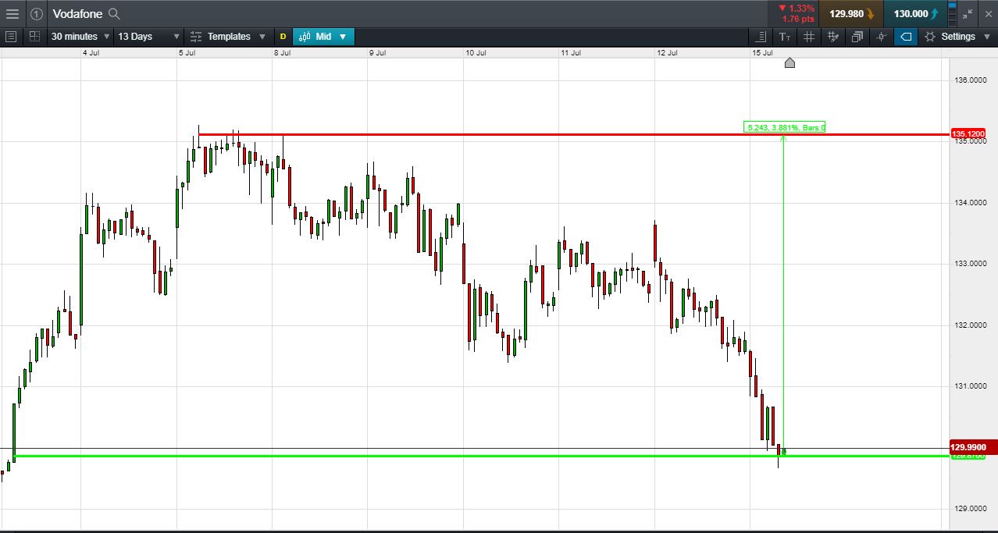This screenshot has height=533, width=998.
Task: Open the 13 Days range dropdown
Action: pos(148,37)
